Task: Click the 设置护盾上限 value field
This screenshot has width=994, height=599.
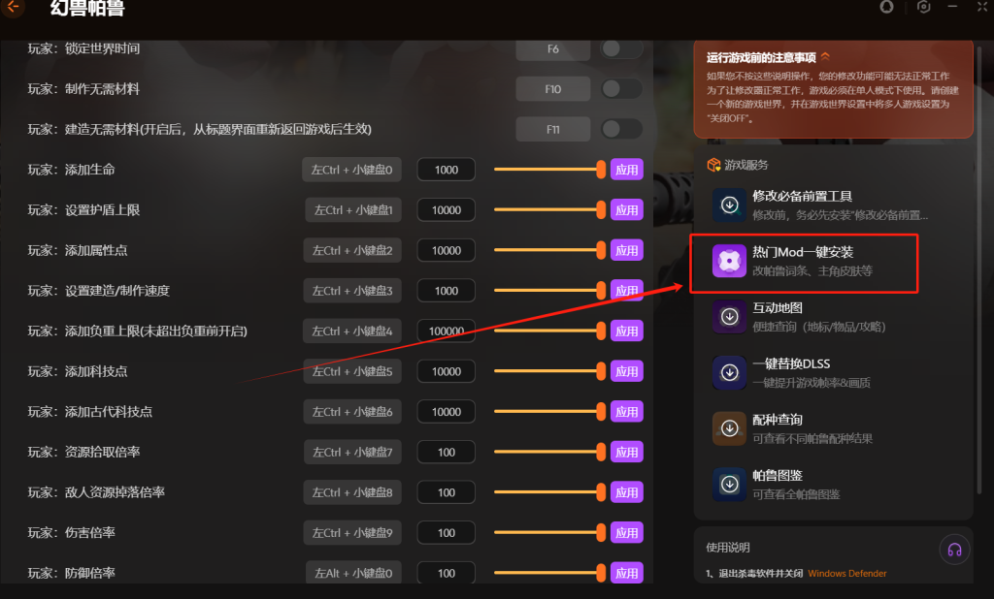Action: pyautogui.click(x=447, y=210)
